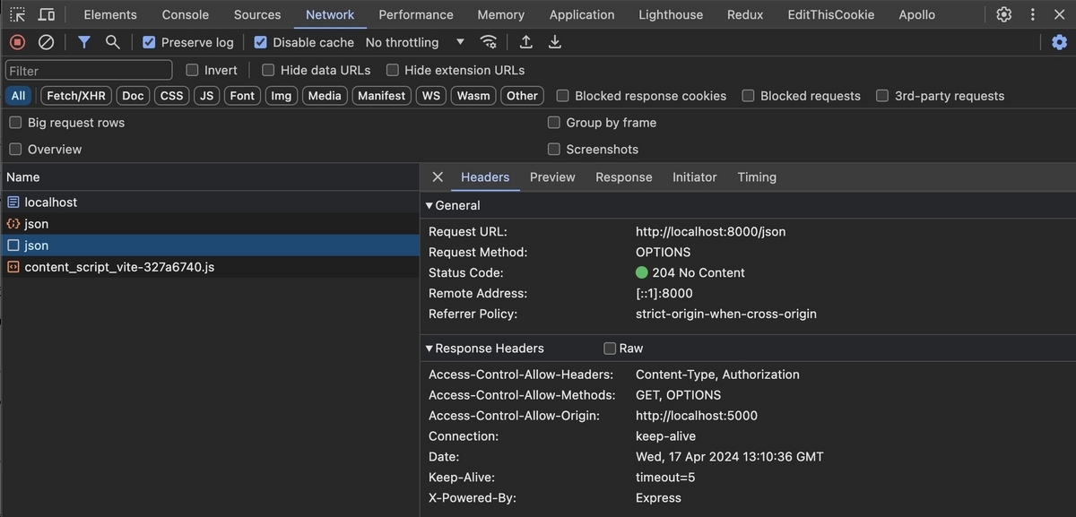The image size is (1076, 517).
Task: Enable the Hide data URLs checkbox
Action: pyautogui.click(x=268, y=70)
